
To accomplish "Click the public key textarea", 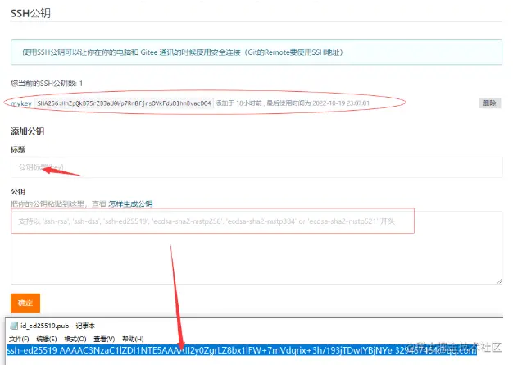I will point(256,248).
